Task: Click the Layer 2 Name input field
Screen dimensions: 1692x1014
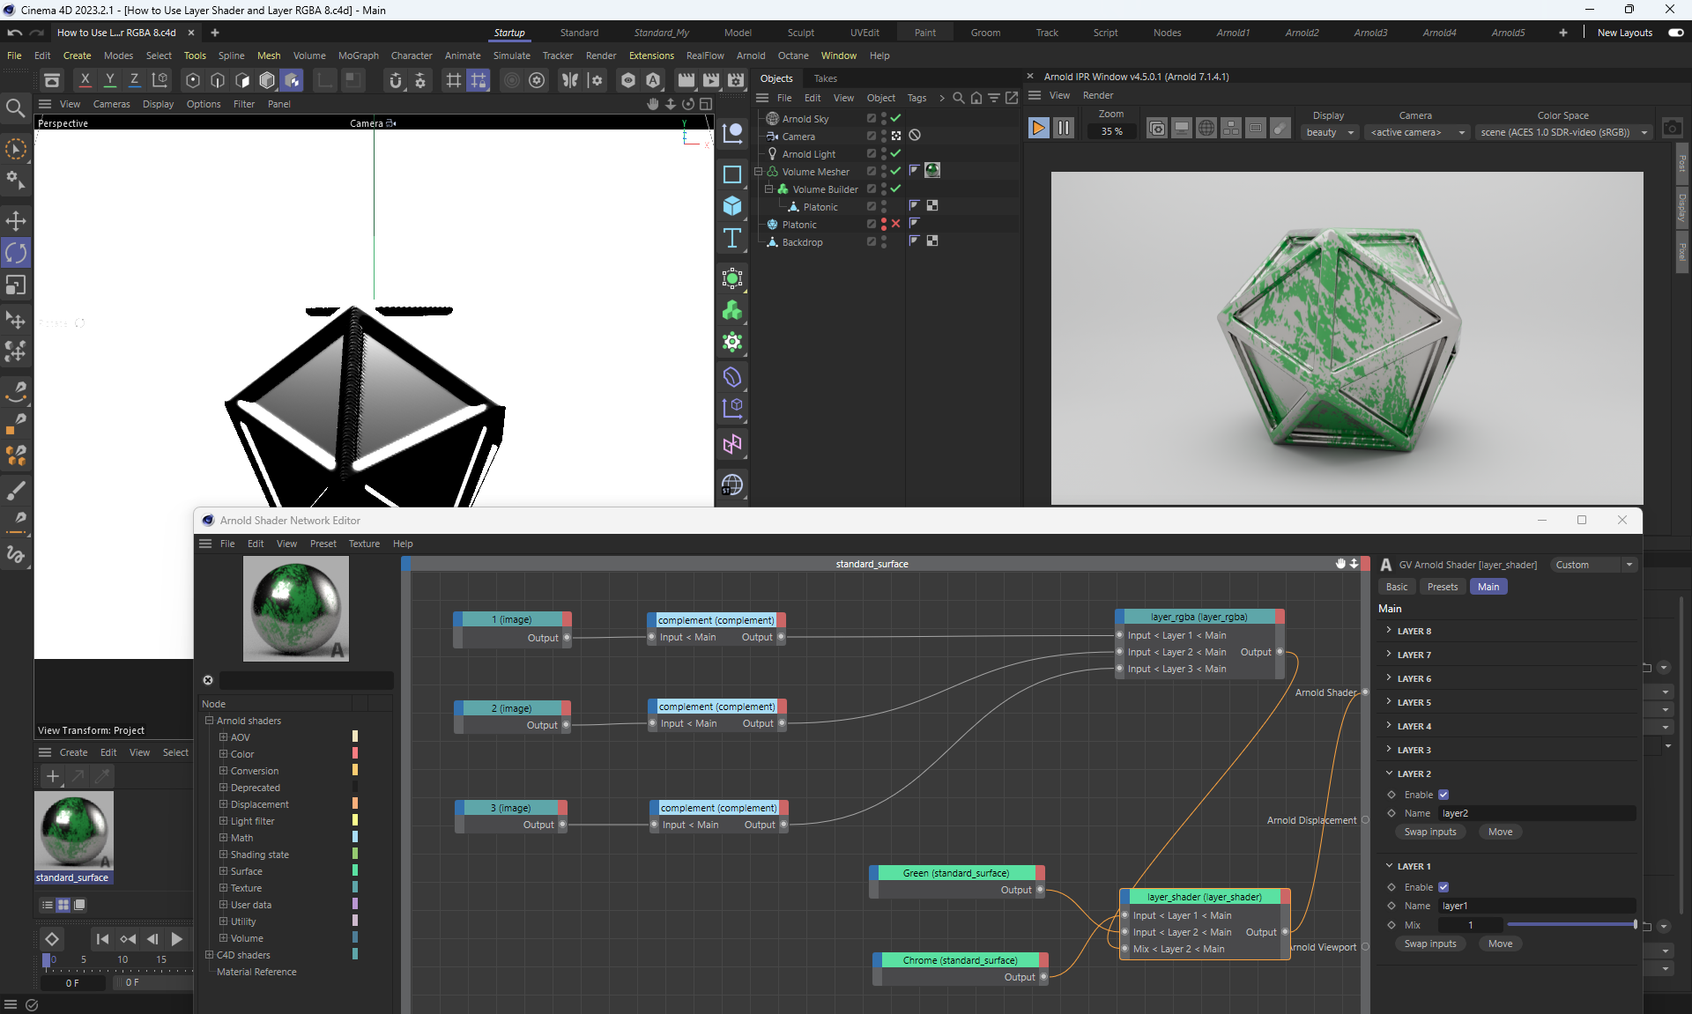Action: (x=1536, y=813)
